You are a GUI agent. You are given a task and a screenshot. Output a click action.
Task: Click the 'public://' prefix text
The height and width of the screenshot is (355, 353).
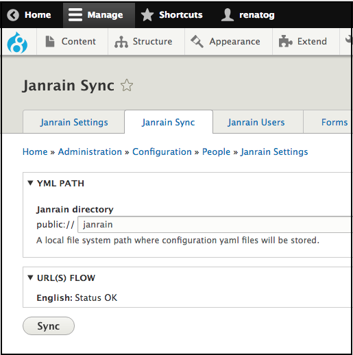tap(56, 225)
